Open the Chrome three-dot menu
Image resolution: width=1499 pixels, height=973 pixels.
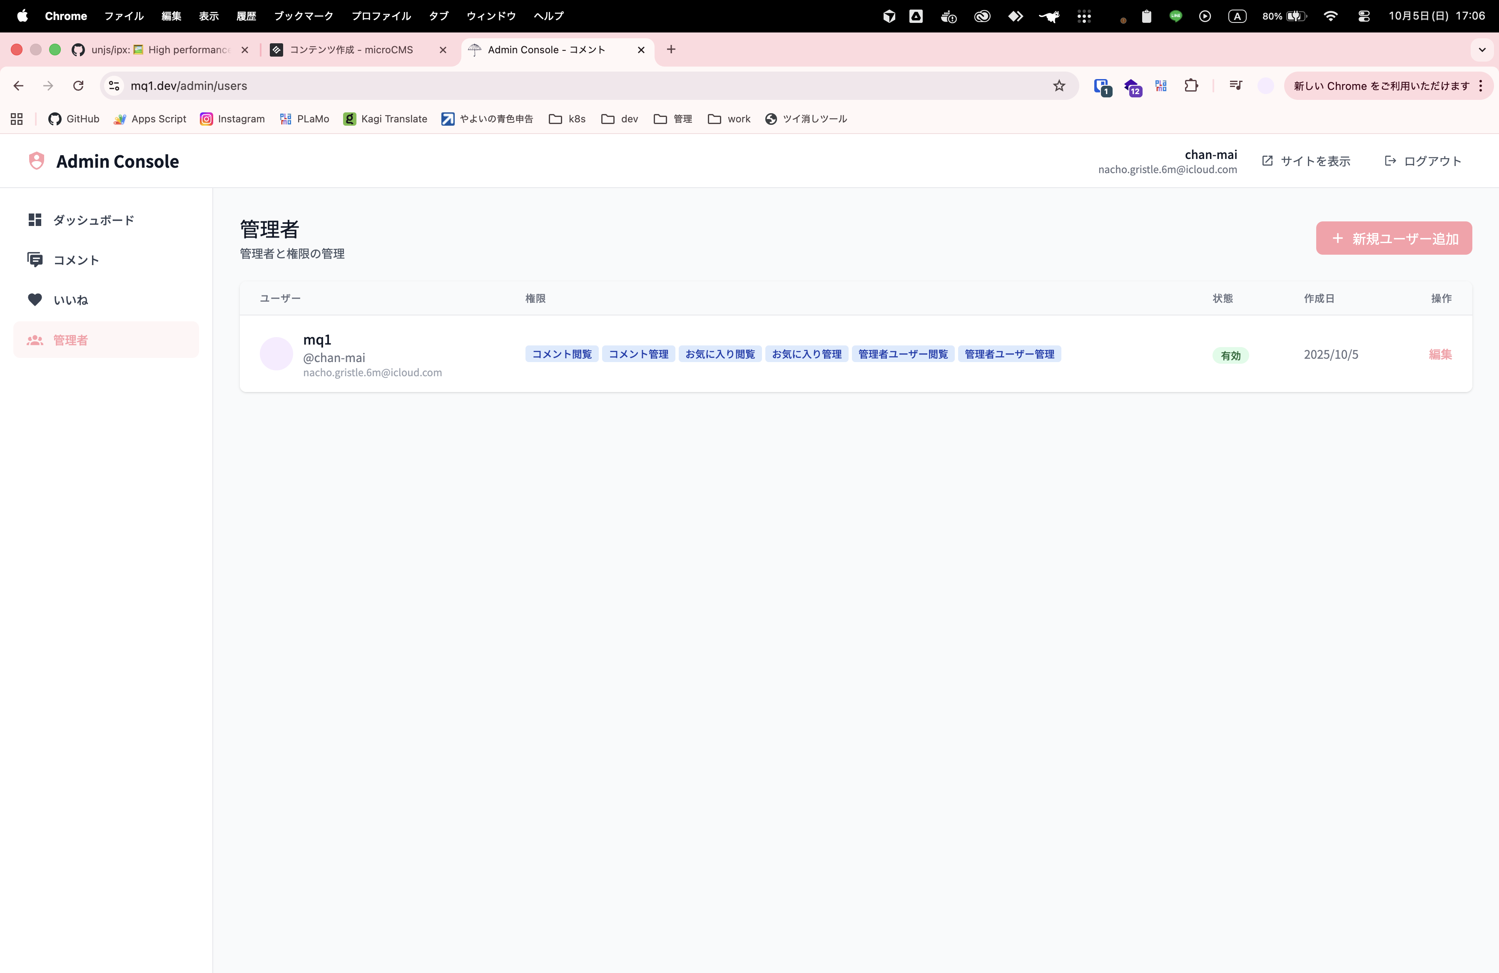[1481, 86]
